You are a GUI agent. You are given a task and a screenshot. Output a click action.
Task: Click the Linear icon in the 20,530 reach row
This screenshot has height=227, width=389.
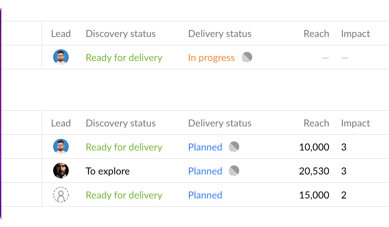(x=234, y=171)
